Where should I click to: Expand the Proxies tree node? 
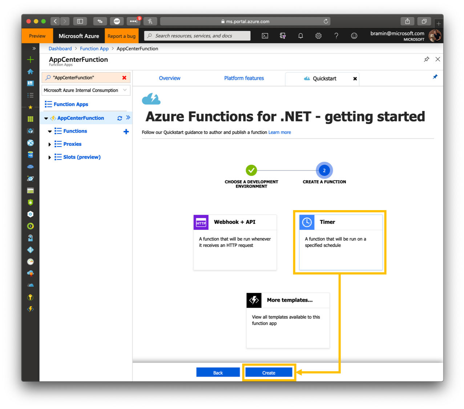(x=50, y=144)
